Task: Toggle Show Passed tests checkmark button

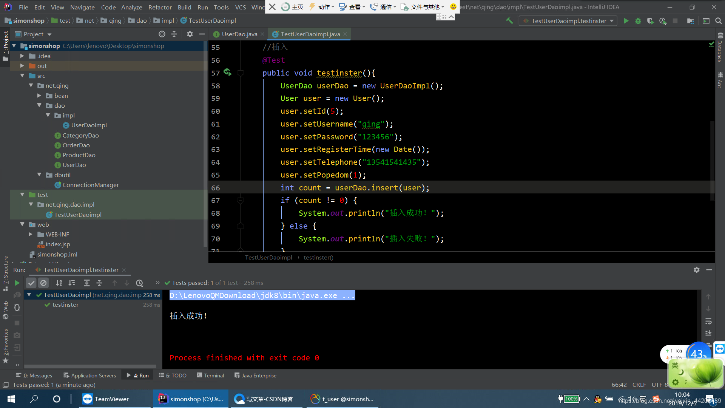Action: (x=31, y=283)
